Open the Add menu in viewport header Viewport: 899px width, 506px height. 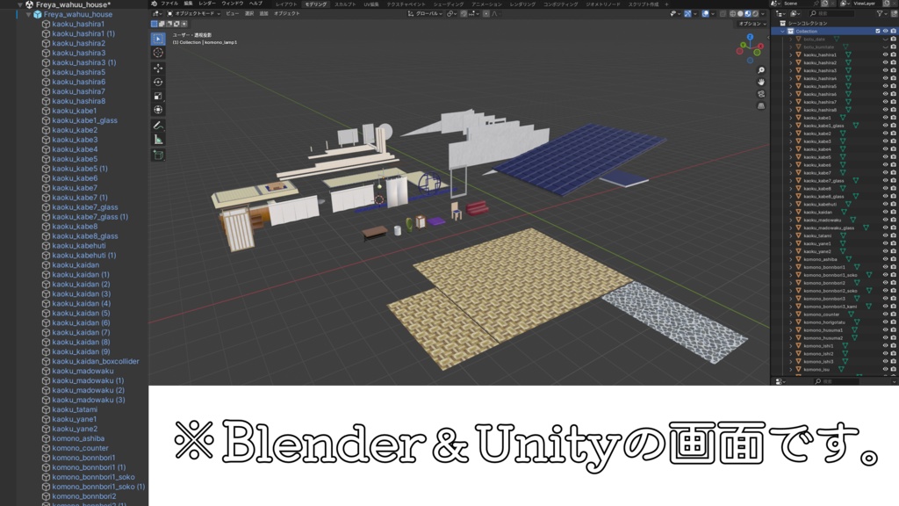[263, 13]
